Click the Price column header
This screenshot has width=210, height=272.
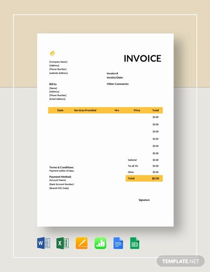(x=137, y=110)
